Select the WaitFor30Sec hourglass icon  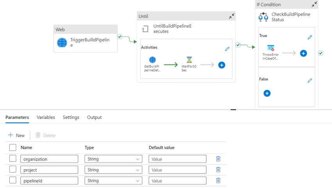189,60
